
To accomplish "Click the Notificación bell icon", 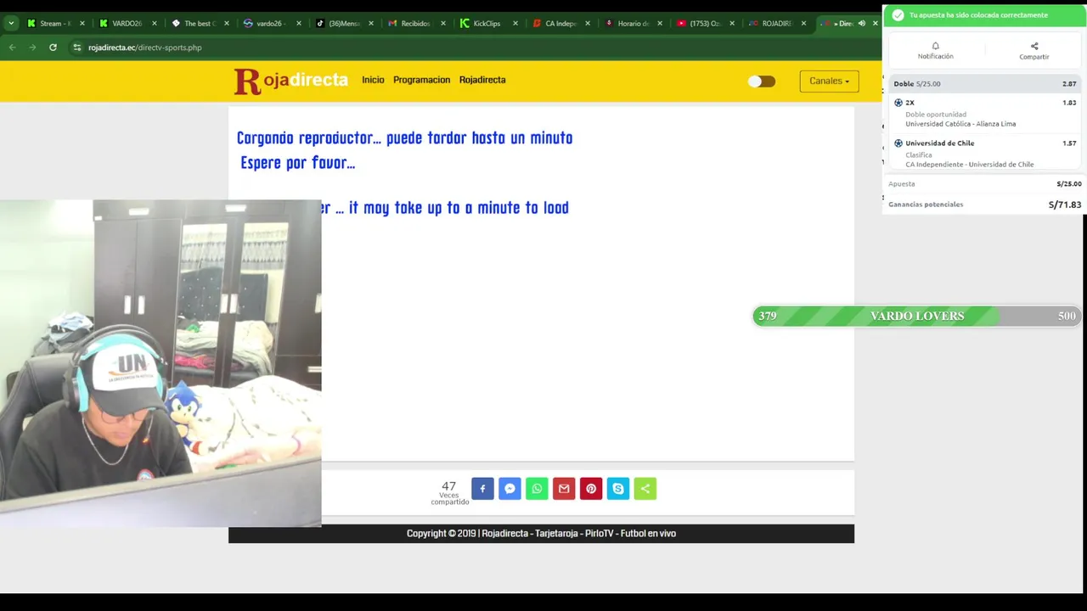I will coord(935,47).
